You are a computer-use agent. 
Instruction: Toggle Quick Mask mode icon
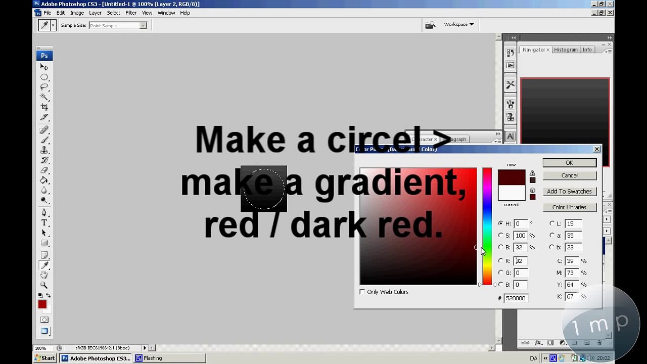[44, 320]
